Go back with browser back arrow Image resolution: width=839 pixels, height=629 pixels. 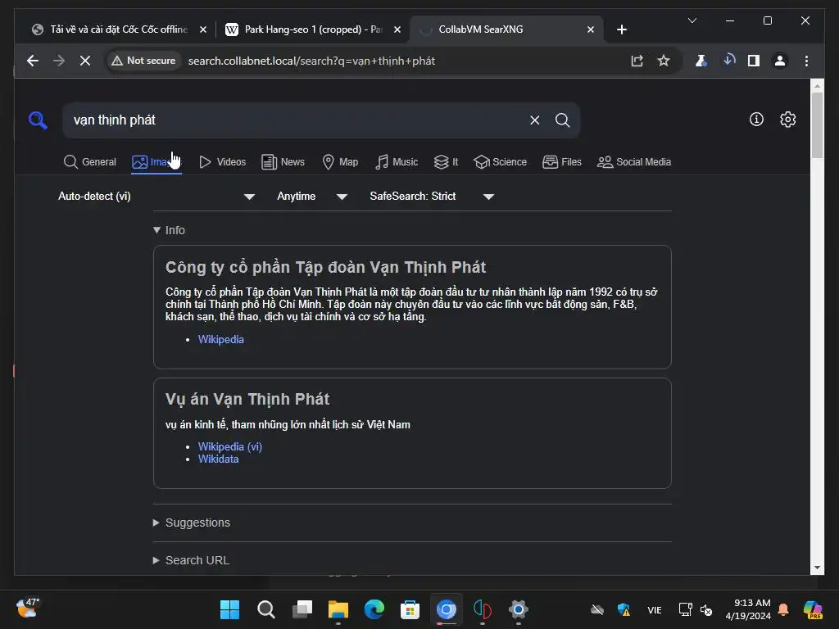(x=33, y=61)
